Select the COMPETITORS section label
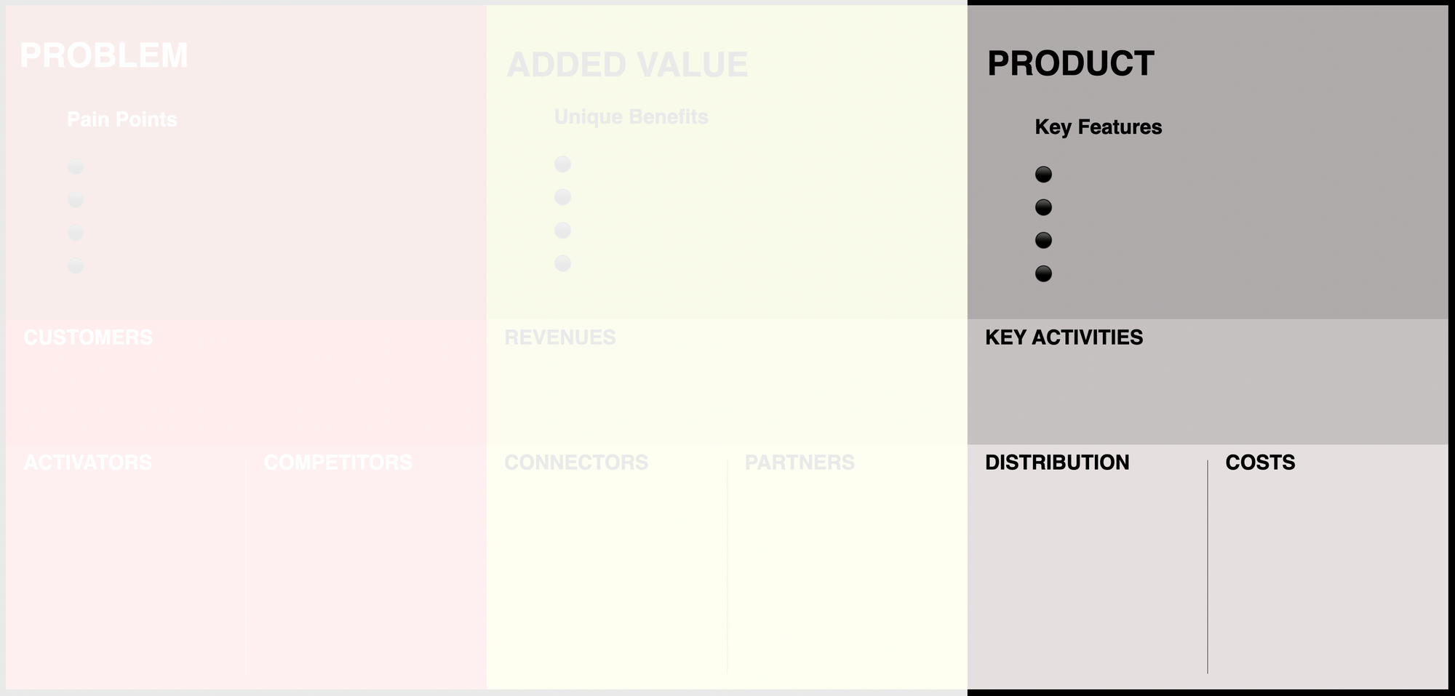Viewport: 1455px width, 696px height. [x=338, y=463]
